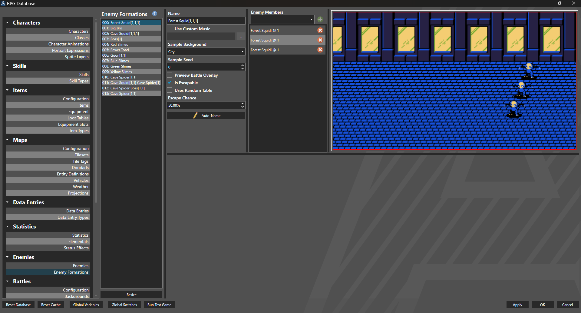Toggle the Preview Battle Overlay checkbox
This screenshot has height=313, width=581.
pyautogui.click(x=170, y=75)
